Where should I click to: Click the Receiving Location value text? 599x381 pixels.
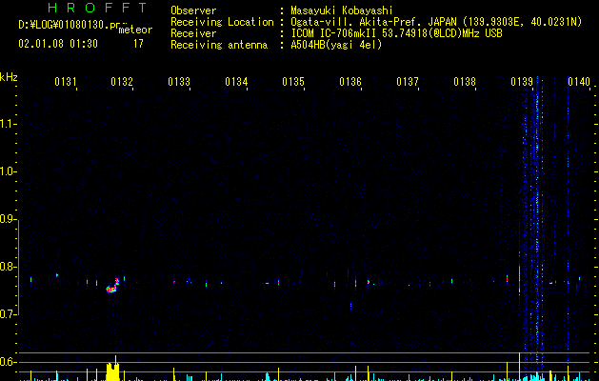click(x=436, y=22)
